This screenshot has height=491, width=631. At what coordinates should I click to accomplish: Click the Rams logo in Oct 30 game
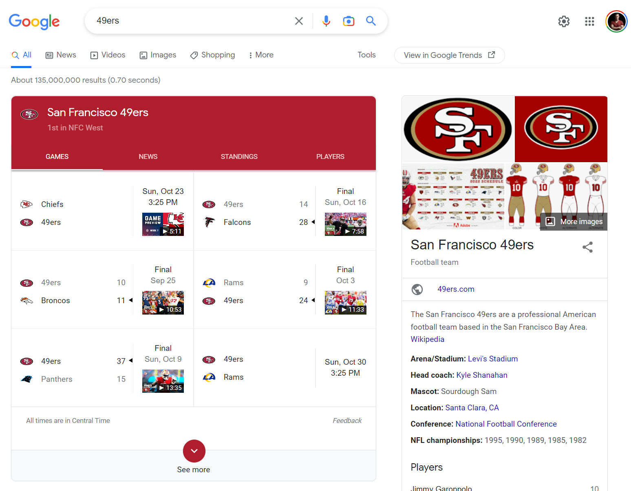[209, 377]
